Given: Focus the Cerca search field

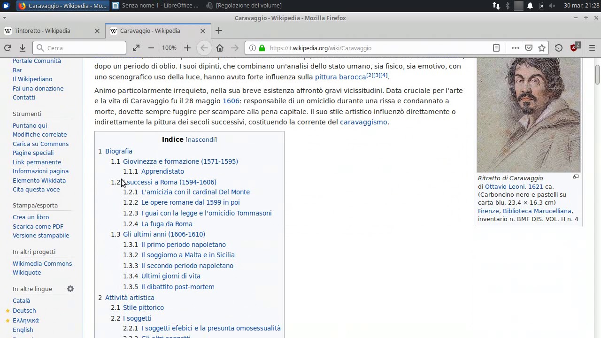Looking at the screenshot, I should click(x=79, y=48).
